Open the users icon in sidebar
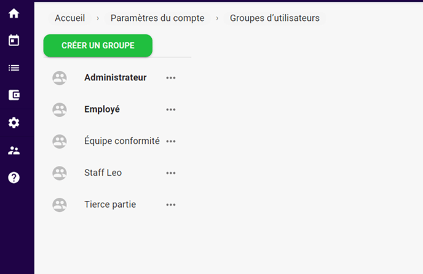Image resolution: width=423 pixels, height=274 pixels. tap(14, 151)
